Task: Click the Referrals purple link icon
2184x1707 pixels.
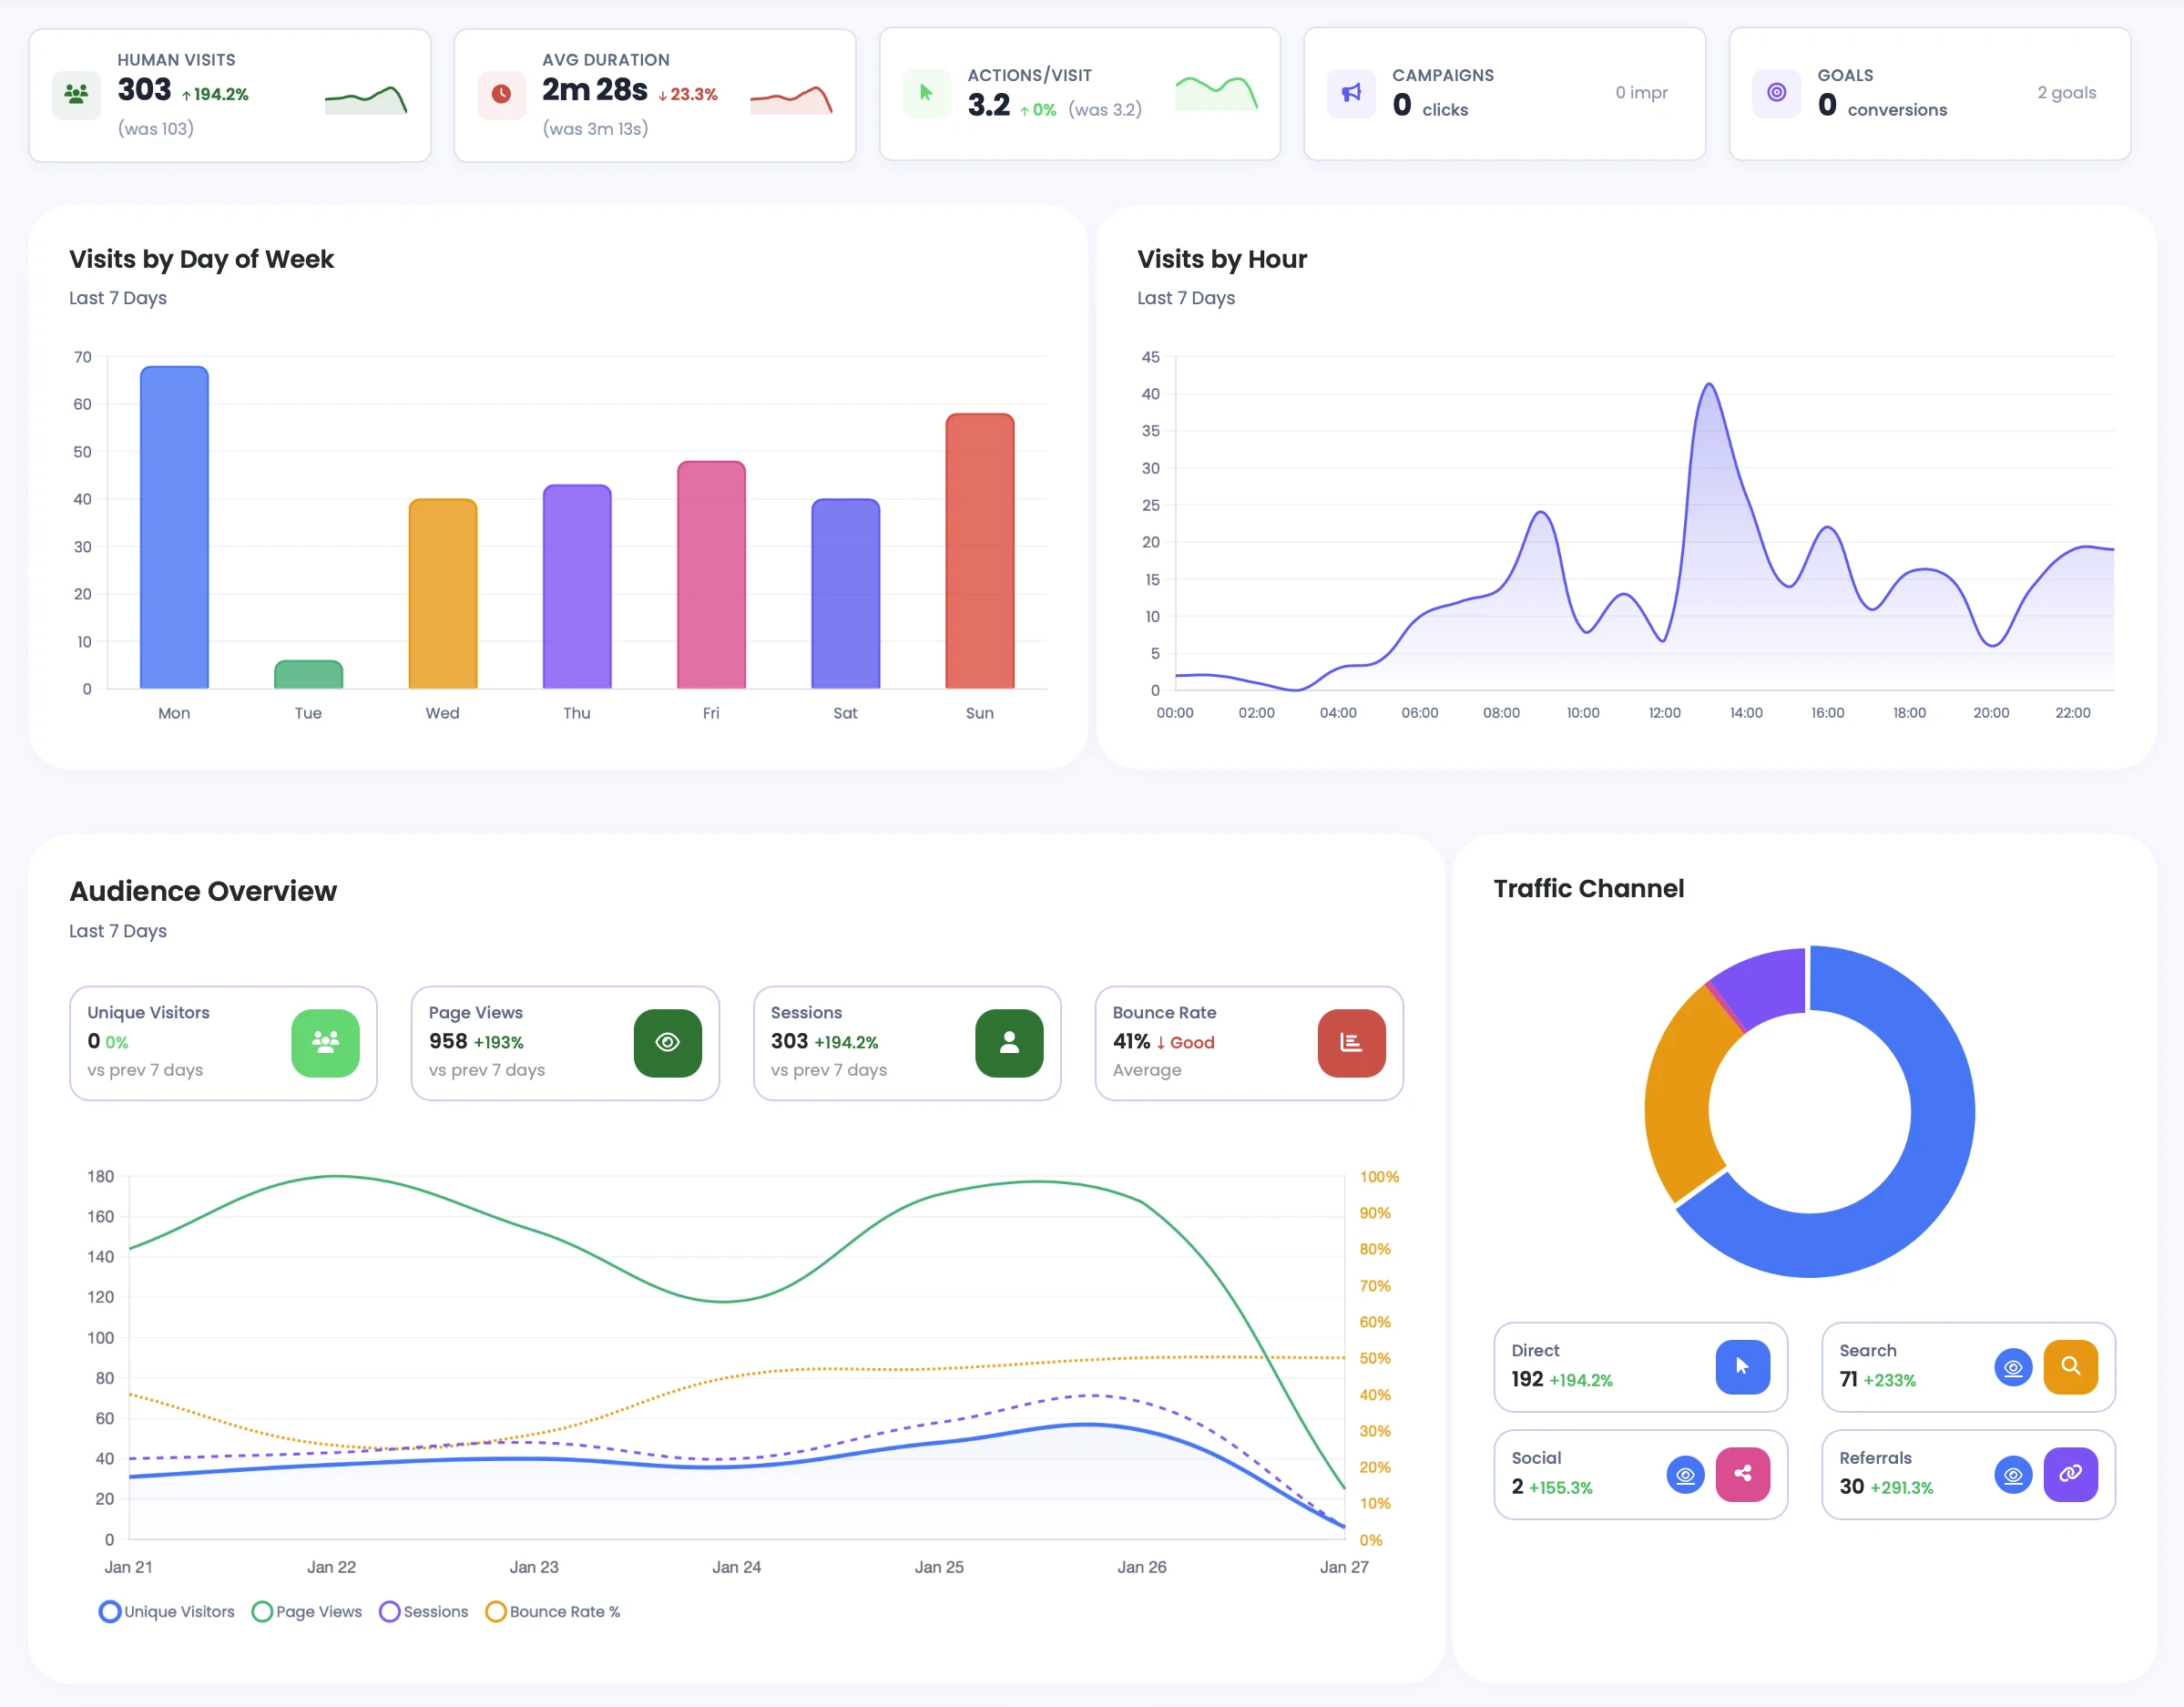Action: pyautogui.click(x=2070, y=1474)
